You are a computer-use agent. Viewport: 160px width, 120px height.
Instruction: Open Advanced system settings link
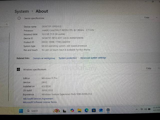click(x=93, y=58)
